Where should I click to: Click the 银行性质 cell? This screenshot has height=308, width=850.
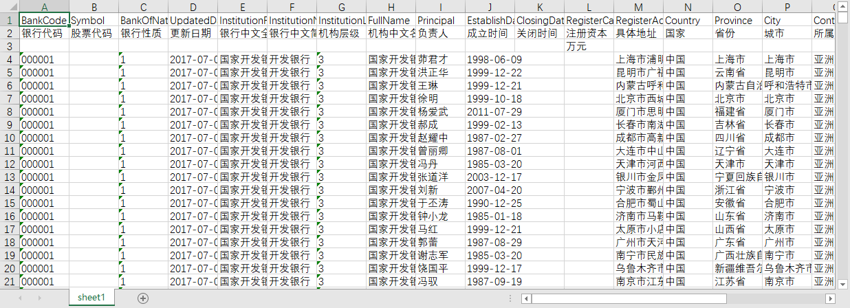point(144,33)
